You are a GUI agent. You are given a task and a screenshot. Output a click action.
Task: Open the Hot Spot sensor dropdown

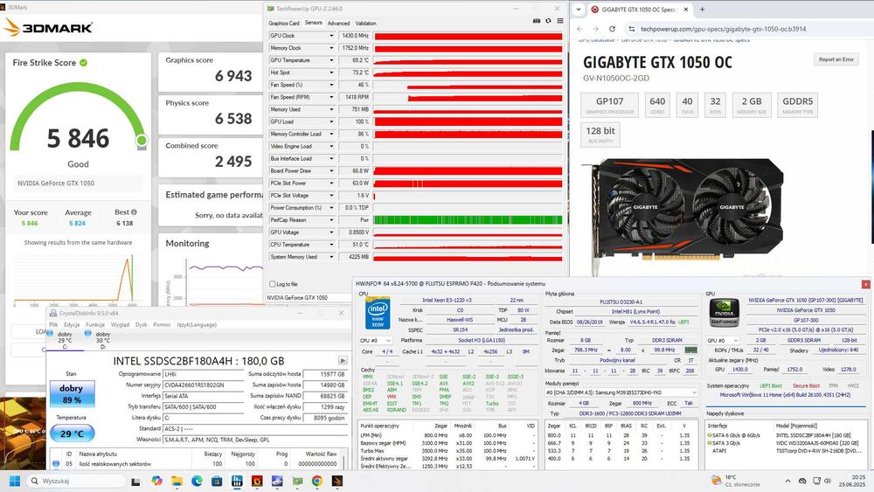331,73
